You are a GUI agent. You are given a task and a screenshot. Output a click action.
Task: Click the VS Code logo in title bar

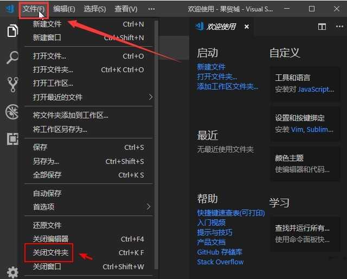10,9
